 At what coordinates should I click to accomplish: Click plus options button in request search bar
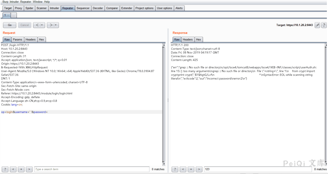tap(21, 169)
